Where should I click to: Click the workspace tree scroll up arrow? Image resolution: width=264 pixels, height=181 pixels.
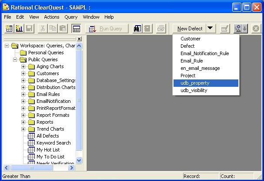point(79,46)
